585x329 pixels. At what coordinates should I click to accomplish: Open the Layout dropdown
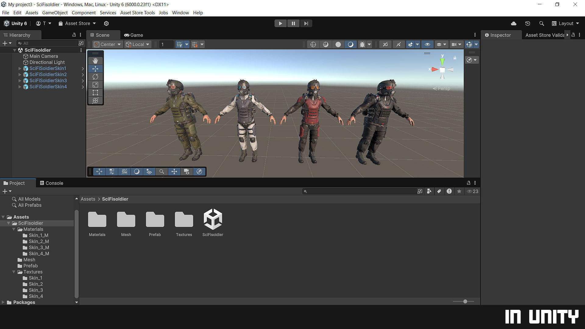565,23
